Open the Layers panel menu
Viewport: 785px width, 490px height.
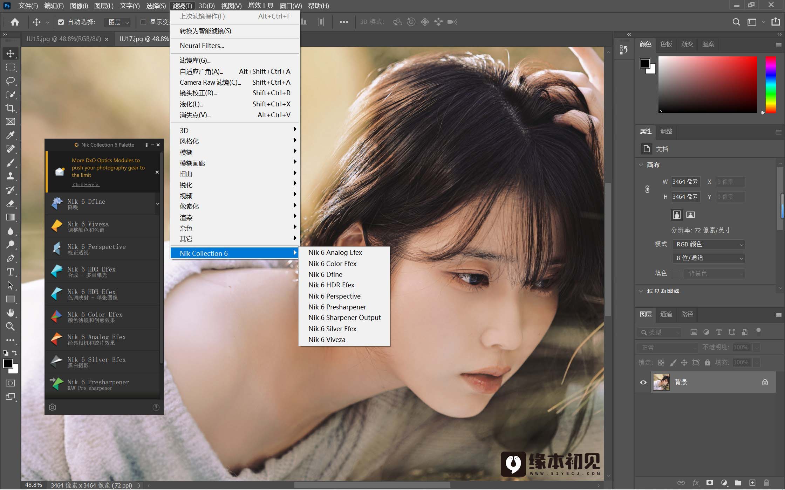pos(779,315)
